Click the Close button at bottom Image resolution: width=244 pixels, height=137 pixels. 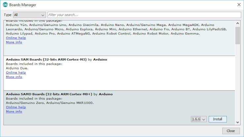[231, 131]
